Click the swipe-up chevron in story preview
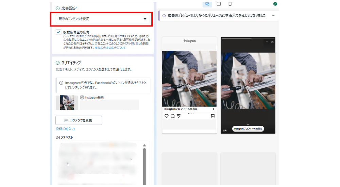Screen dimensions: 340x187 pyautogui.click(x=248, y=124)
